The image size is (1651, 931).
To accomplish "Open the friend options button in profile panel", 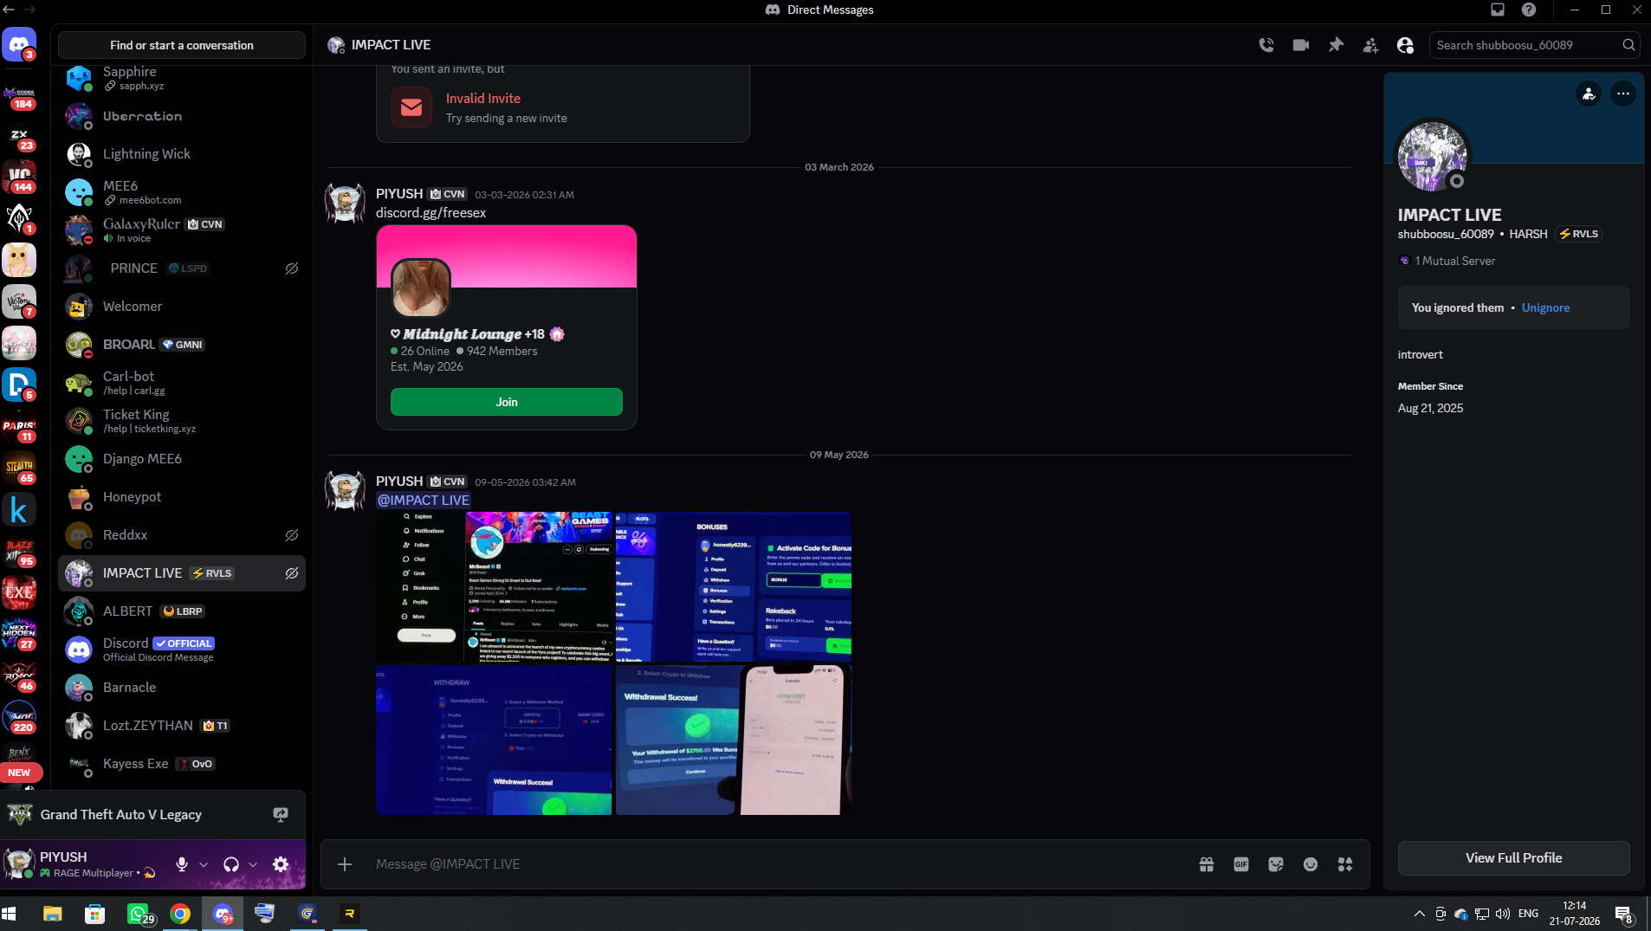I will coord(1589,94).
